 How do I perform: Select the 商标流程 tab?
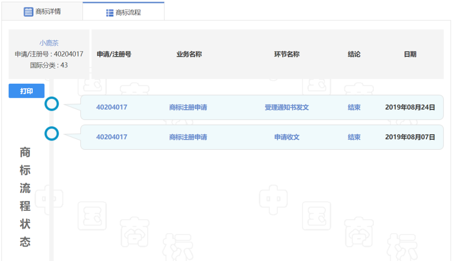pos(123,12)
